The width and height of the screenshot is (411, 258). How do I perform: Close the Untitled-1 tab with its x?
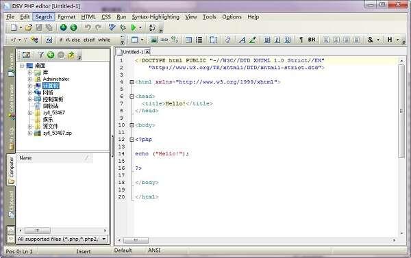click(x=147, y=51)
